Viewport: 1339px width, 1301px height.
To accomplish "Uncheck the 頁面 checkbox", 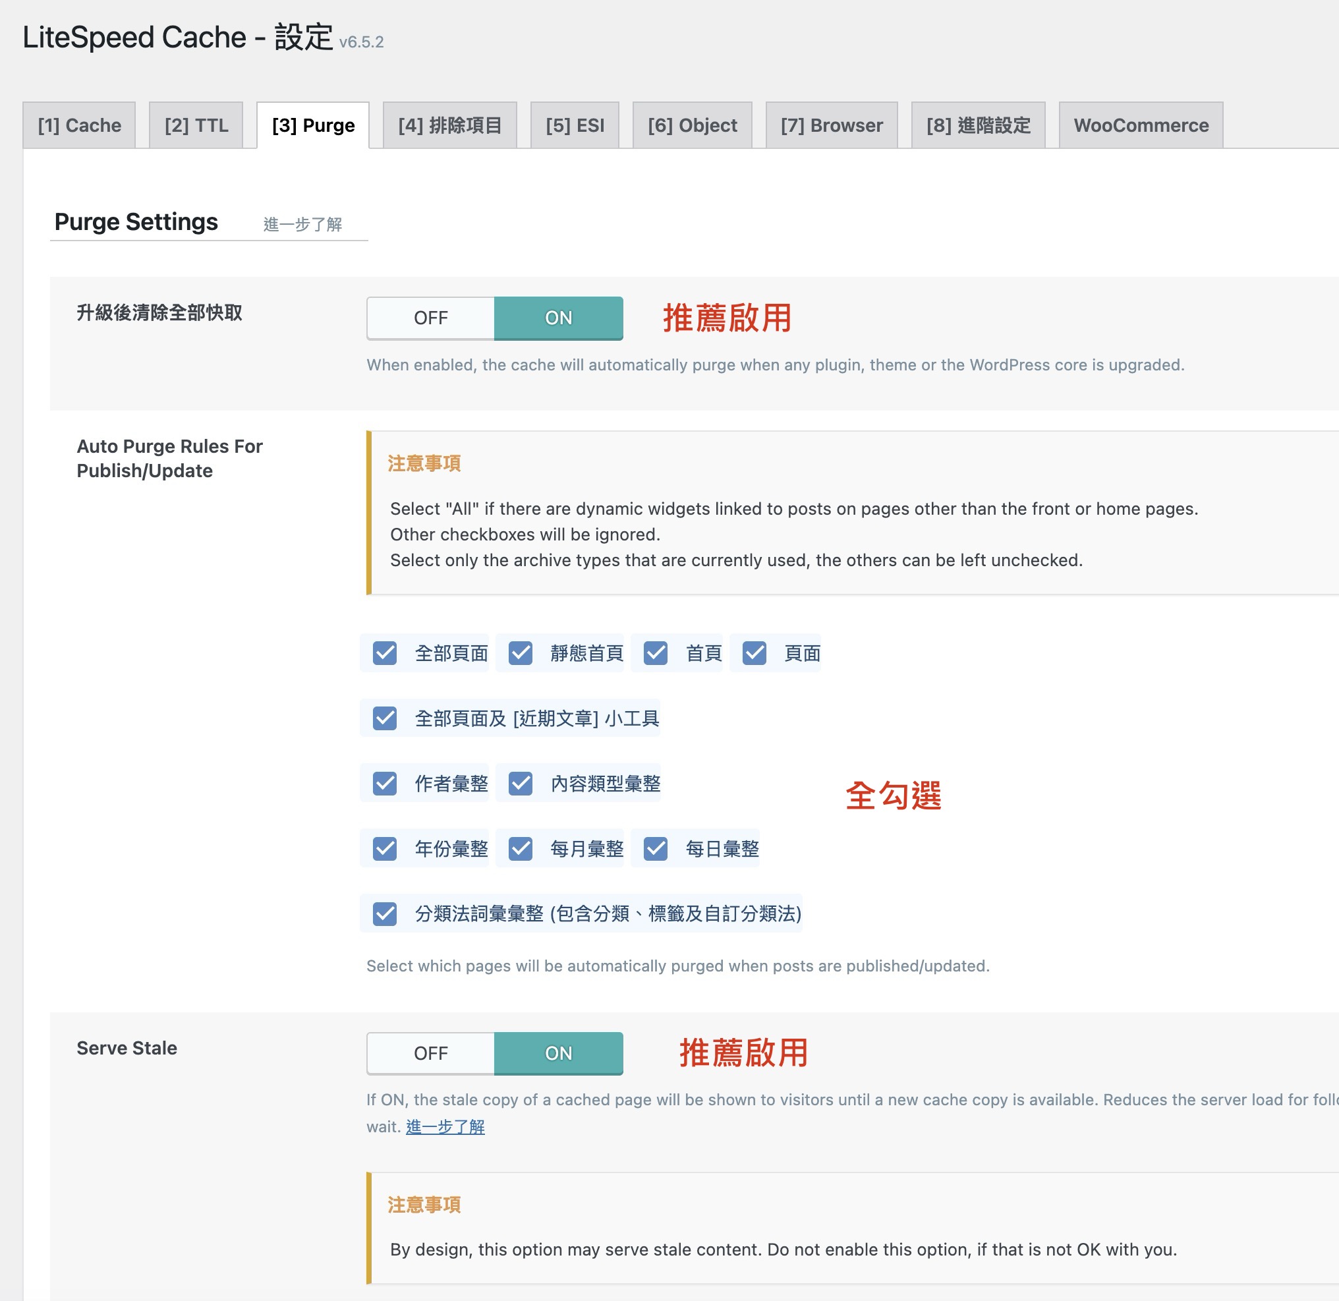I will click(755, 652).
